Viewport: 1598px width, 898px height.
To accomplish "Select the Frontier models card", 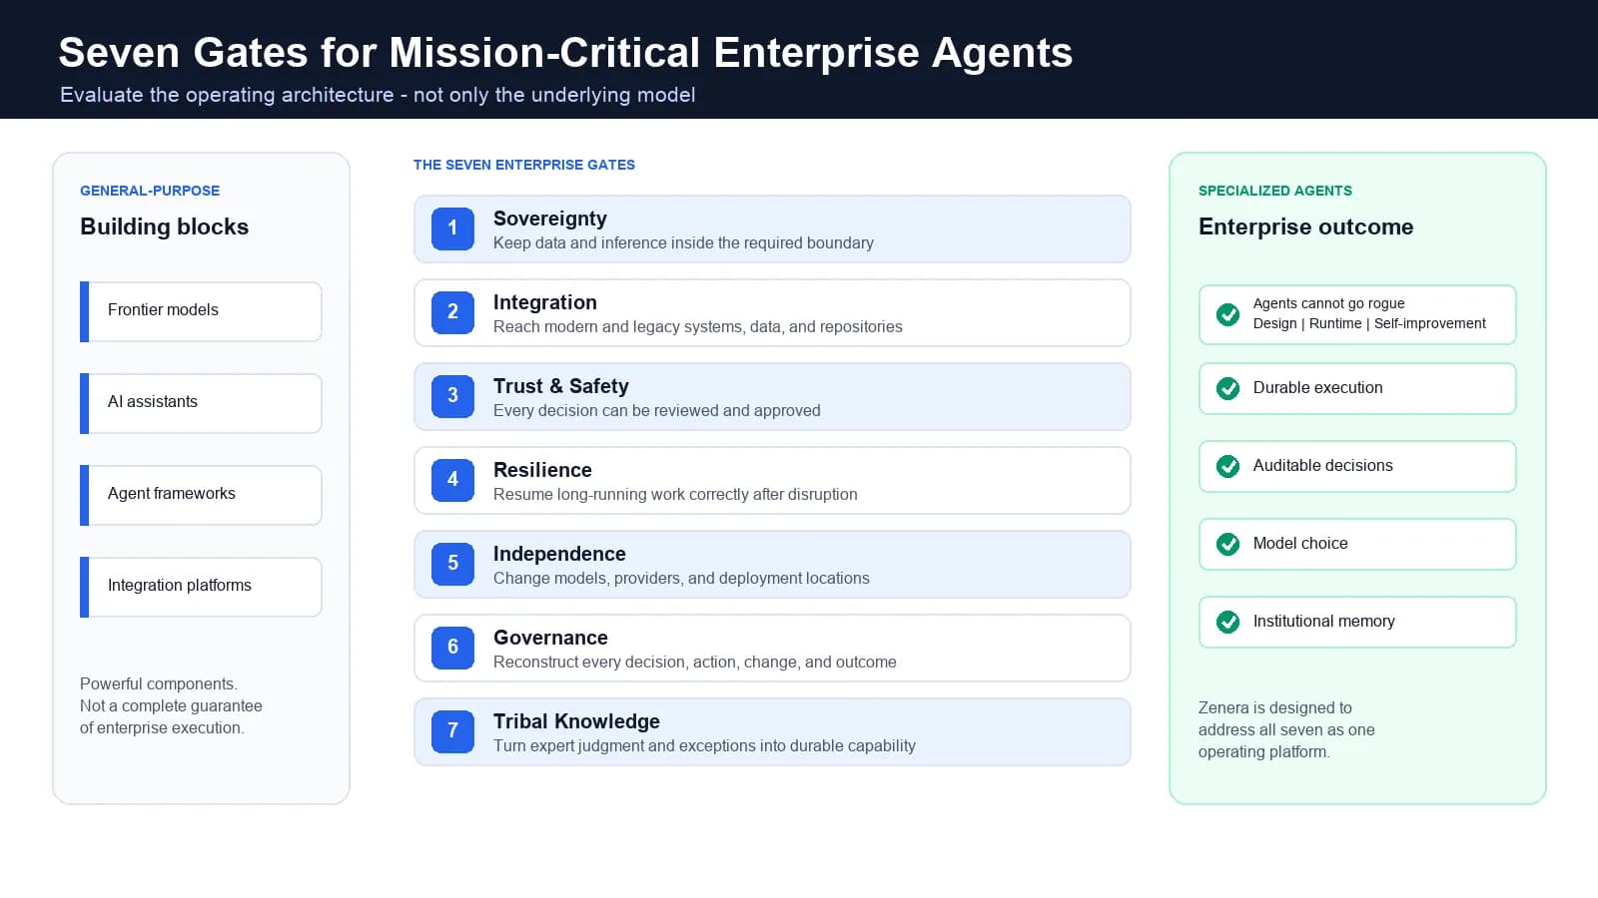I will 201,311.
